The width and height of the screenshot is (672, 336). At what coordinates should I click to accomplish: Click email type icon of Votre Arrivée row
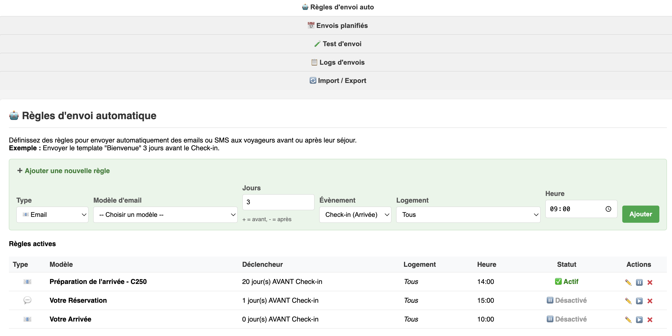[27, 319]
